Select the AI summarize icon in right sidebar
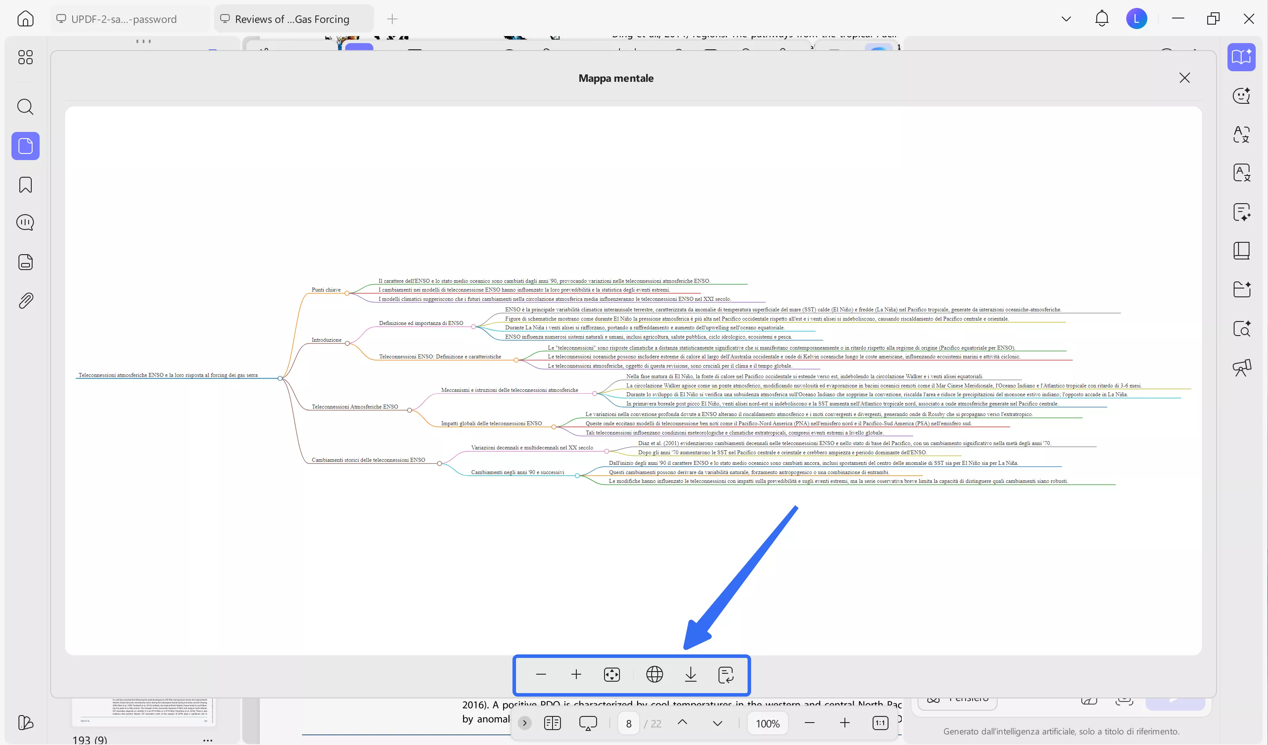The height and width of the screenshot is (745, 1268). click(1242, 212)
